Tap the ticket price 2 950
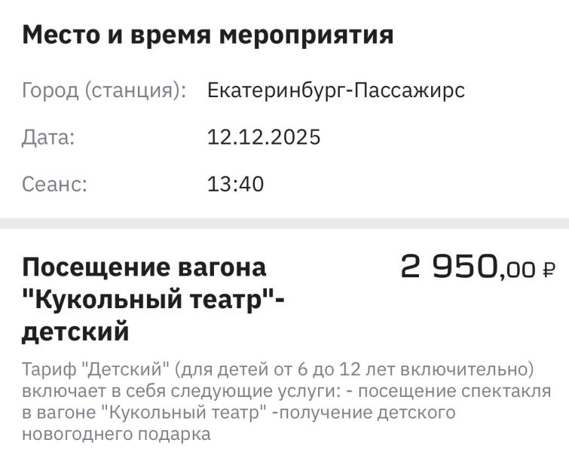 (448, 267)
